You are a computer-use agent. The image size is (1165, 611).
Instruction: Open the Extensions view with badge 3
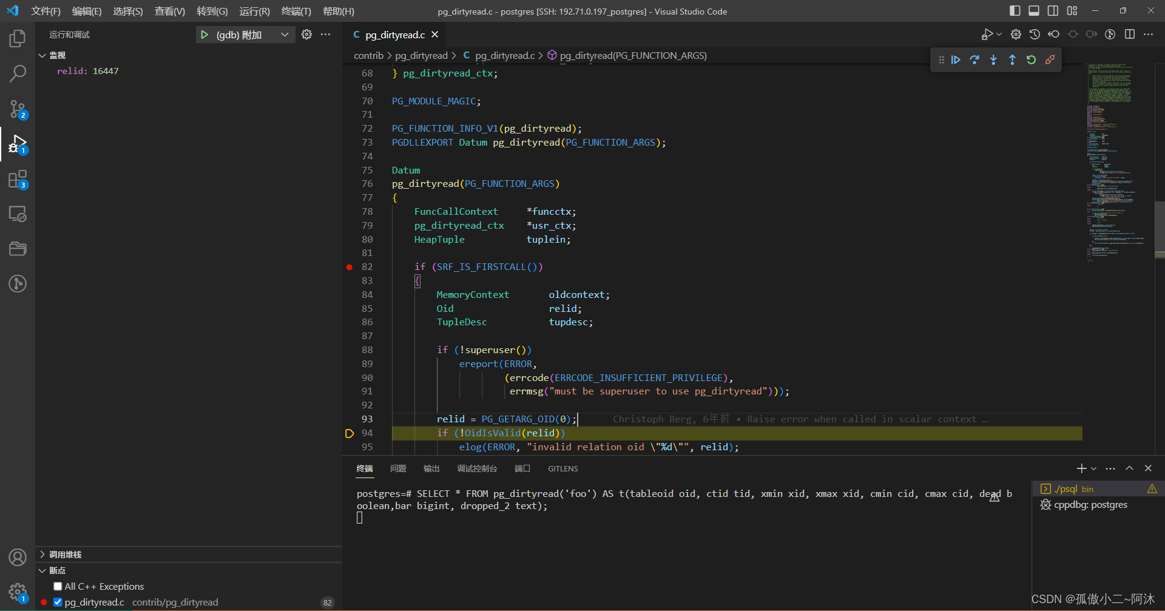tap(18, 180)
